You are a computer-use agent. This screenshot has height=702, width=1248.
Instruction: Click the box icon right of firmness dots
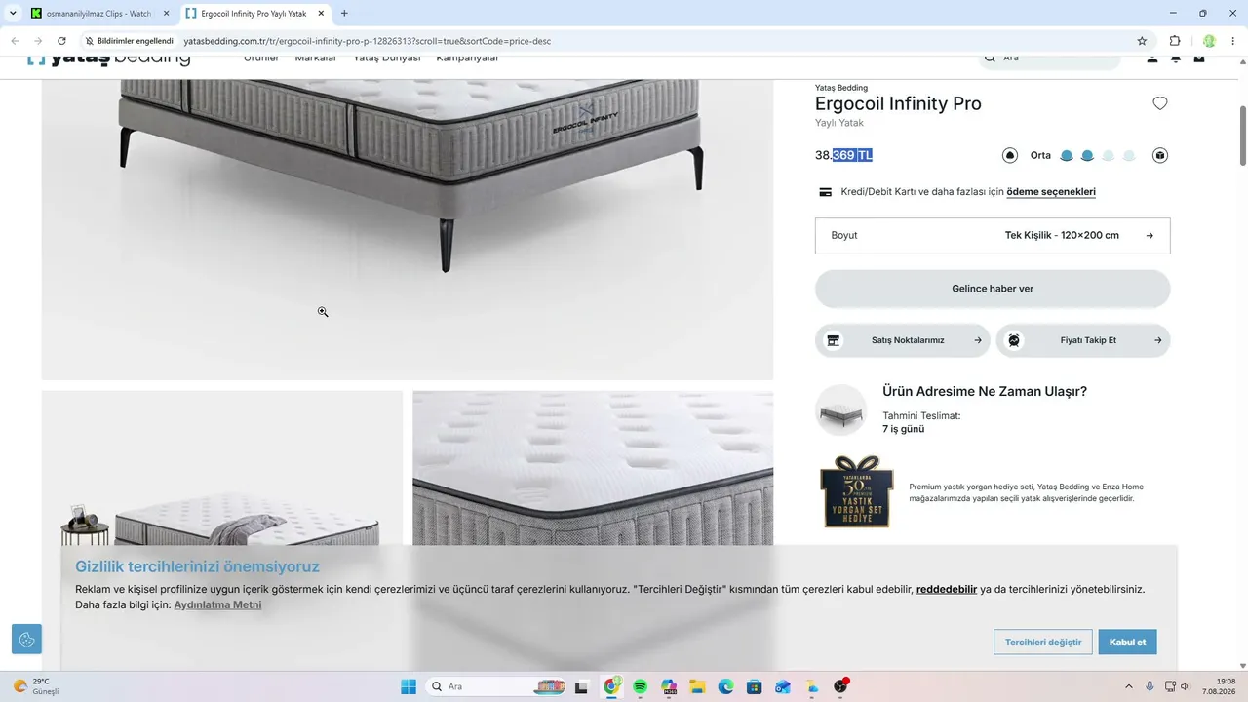(x=1160, y=155)
